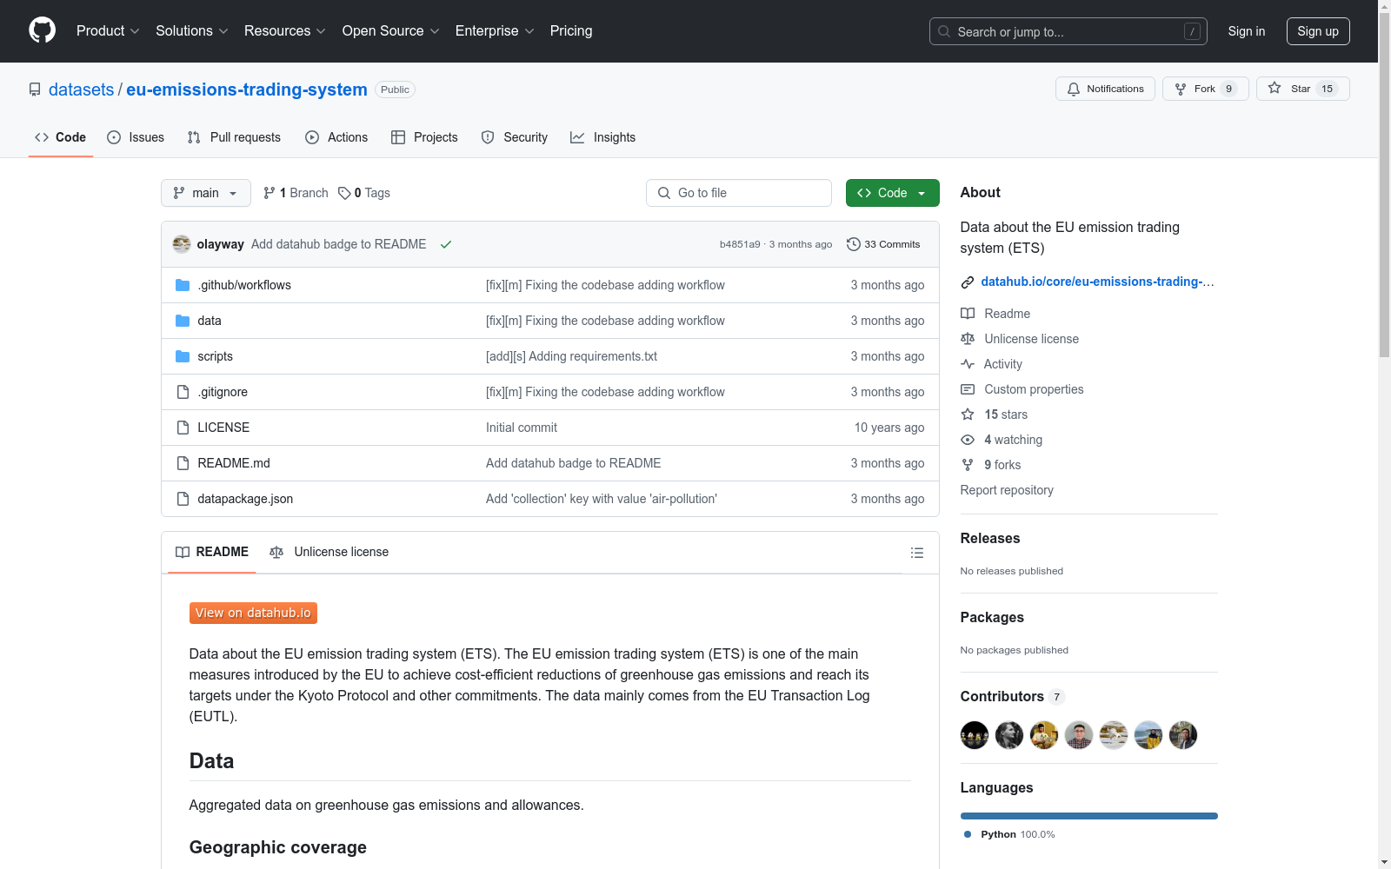Click the search magnifier icon in header
This screenshot has height=869, width=1391.
(944, 31)
